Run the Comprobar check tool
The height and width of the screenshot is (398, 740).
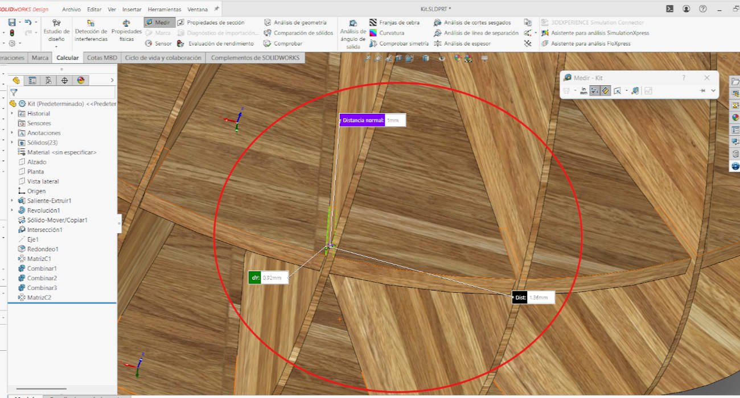tap(283, 43)
